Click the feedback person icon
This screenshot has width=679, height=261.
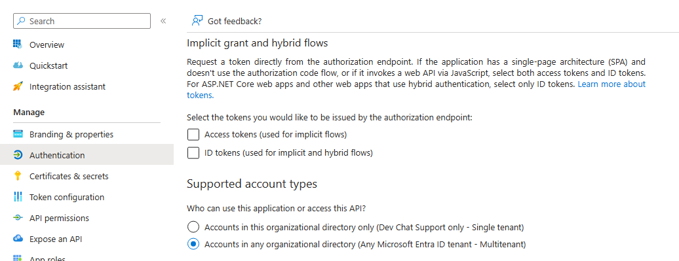point(197,21)
